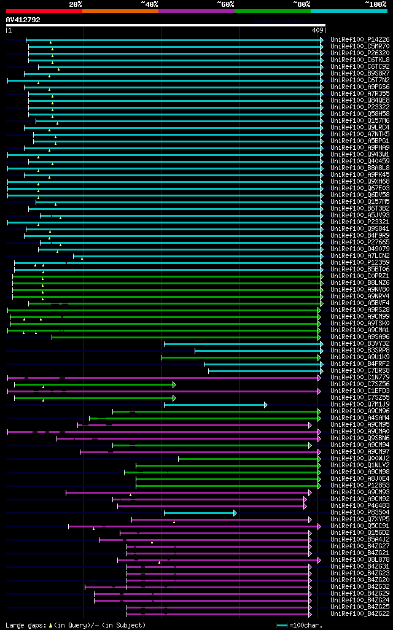The image size is (393, 630).
Task: Click the white query sequence ruler bar
Action: point(166,25)
